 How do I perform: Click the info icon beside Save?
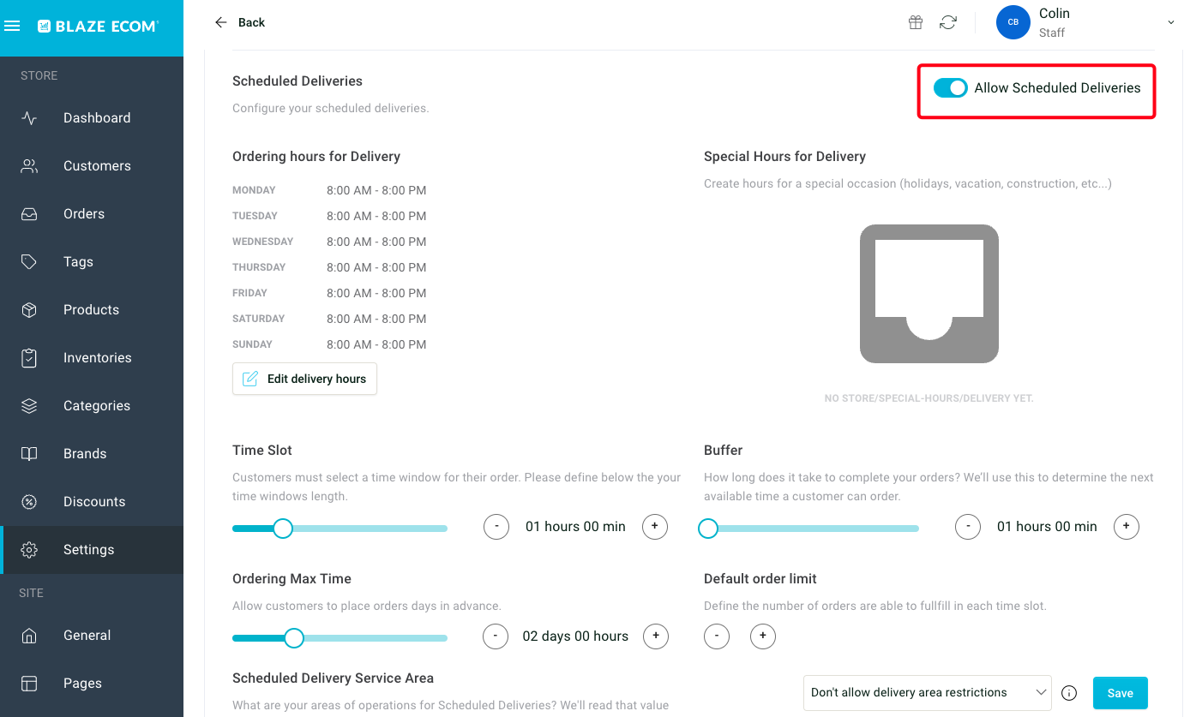[1069, 693]
